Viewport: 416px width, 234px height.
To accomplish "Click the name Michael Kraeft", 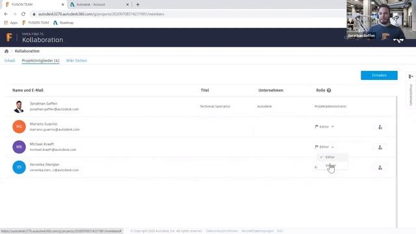I will click(x=42, y=144).
